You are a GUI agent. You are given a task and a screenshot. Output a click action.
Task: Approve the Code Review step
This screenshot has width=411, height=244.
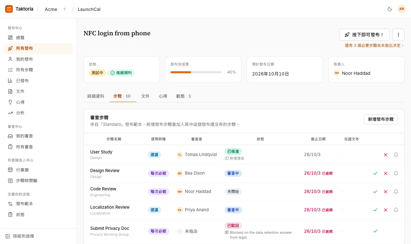tap(375, 192)
